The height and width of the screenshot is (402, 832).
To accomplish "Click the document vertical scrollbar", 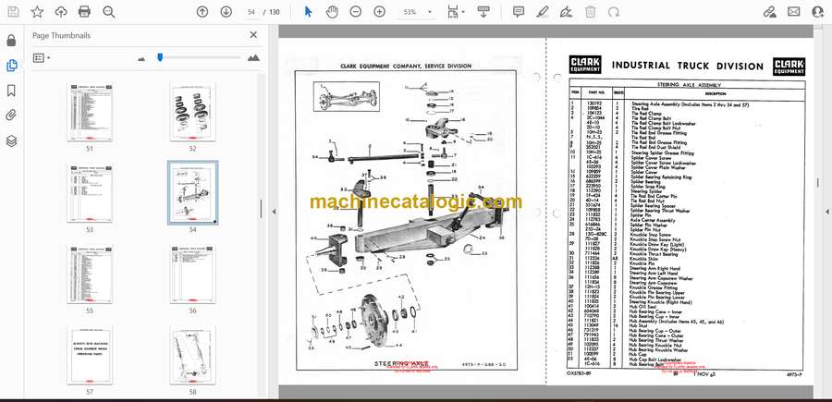I will click(x=818, y=183).
